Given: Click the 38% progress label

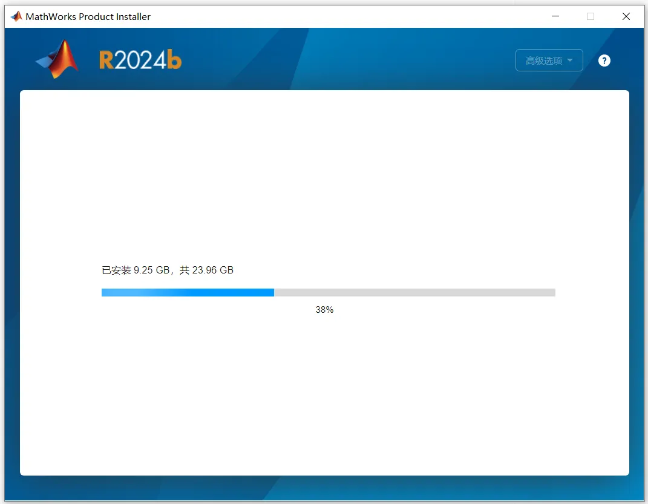Looking at the screenshot, I should point(324,310).
